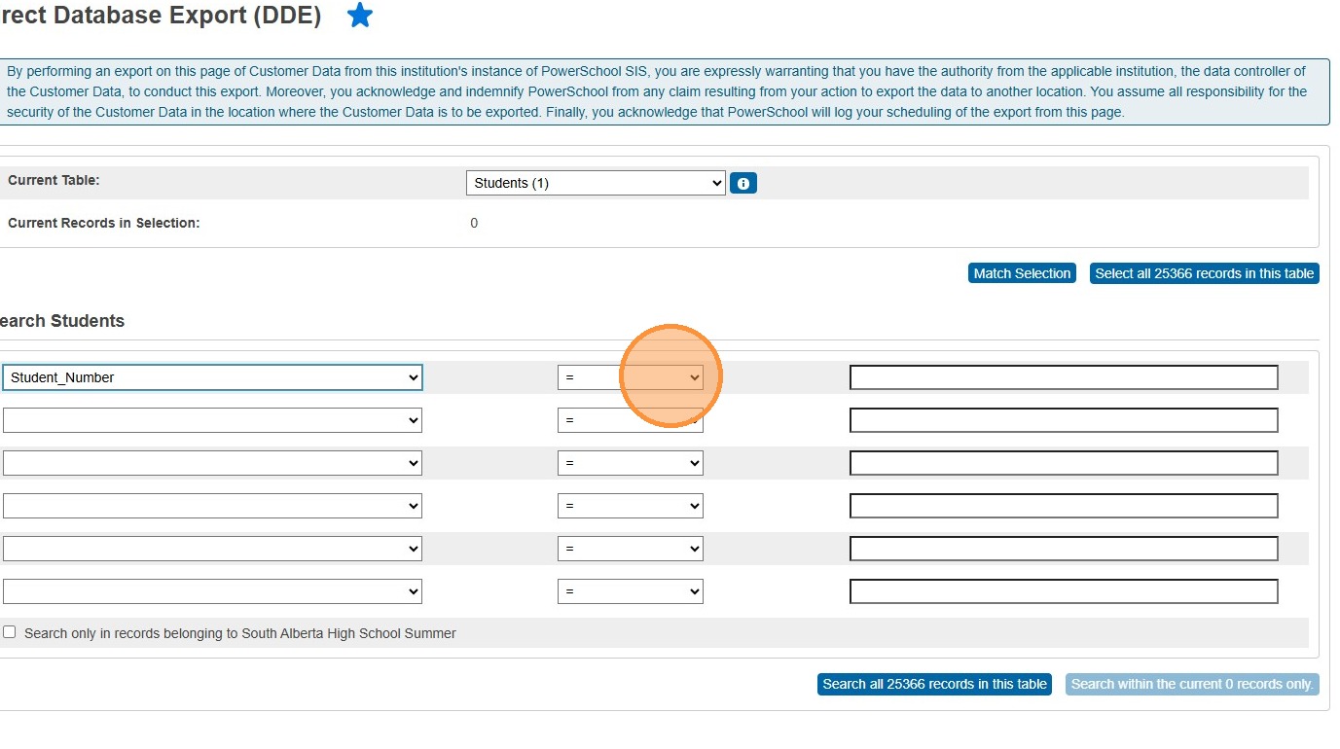
Task: Open the third row field name dropdown
Action: coord(212,463)
